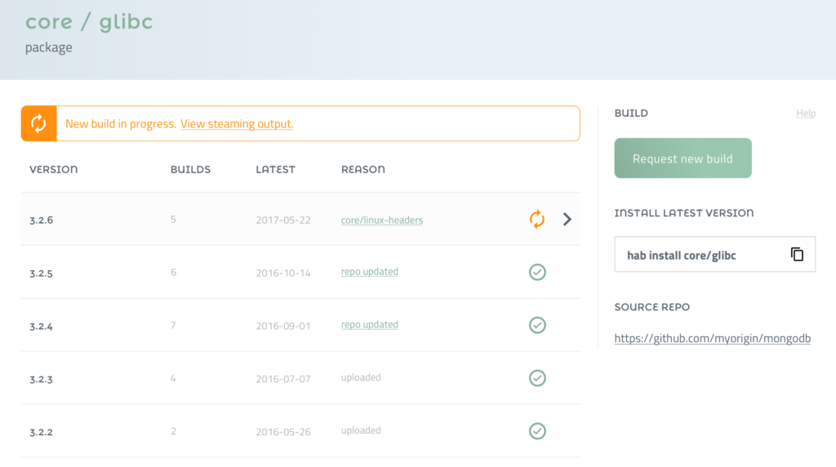Click the Version column header
Image resolution: width=836 pixels, height=467 pixels.
[x=53, y=170]
